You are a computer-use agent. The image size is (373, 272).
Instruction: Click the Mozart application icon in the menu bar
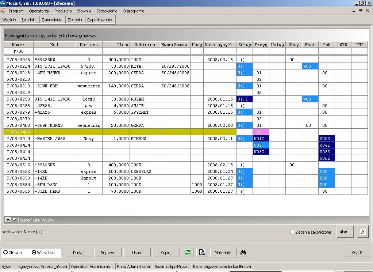coord(3,11)
